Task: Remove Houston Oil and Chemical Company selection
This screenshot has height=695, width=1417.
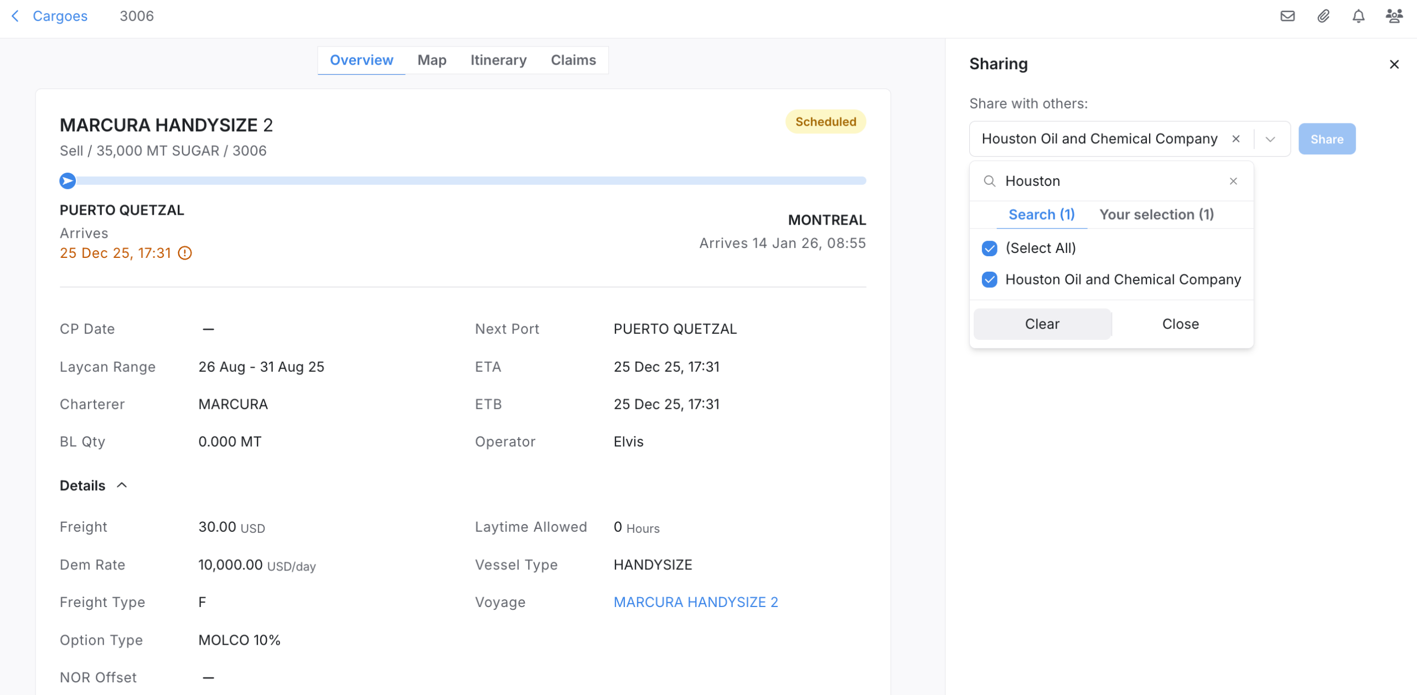Action: (x=1236, y=139)
